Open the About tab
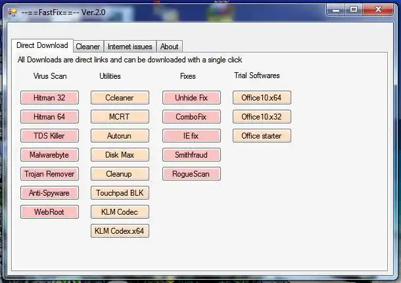 pos(170,47)
